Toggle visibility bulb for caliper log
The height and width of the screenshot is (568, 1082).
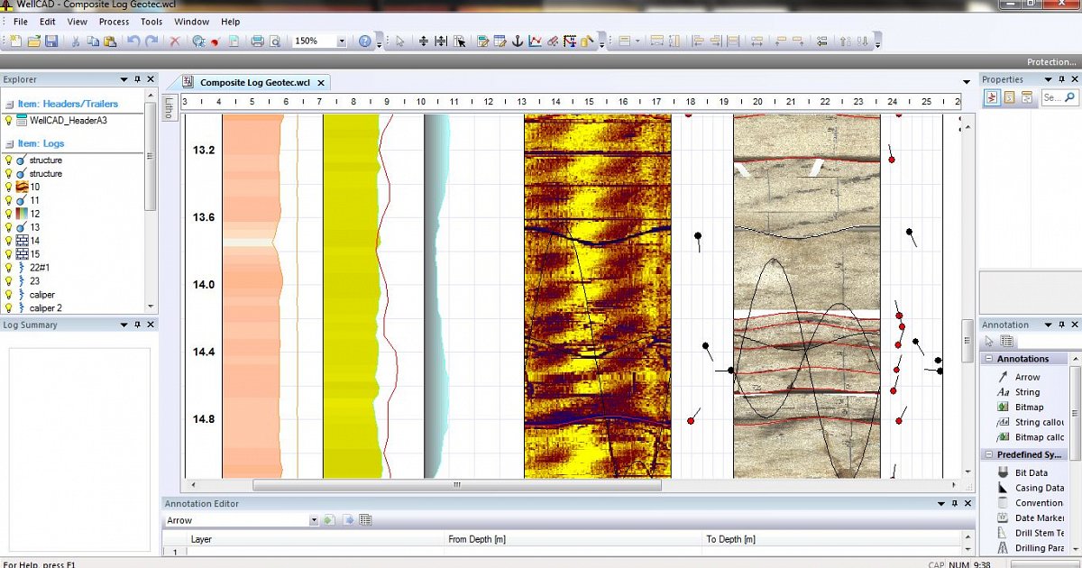(x=9, y=295)
